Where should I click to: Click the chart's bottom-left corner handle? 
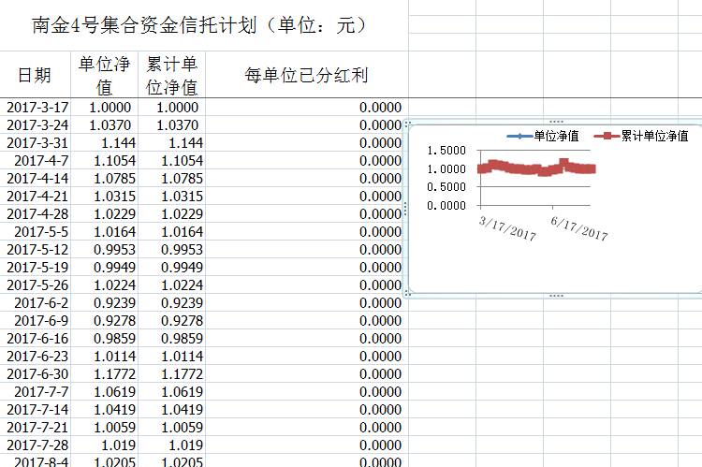coord(406,293)
